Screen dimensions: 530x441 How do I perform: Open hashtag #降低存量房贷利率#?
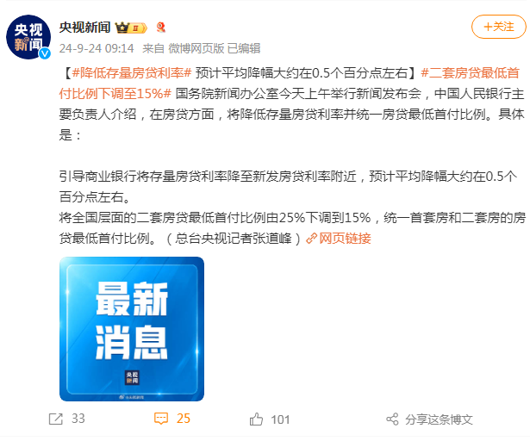[x=132, y=73]
